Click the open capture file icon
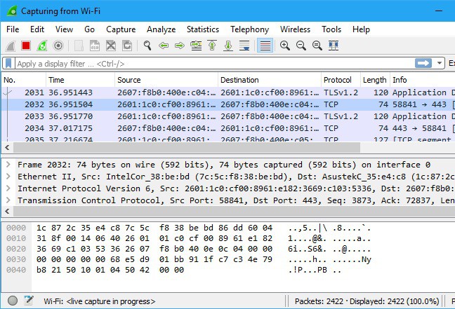 (x=79, y=46)
